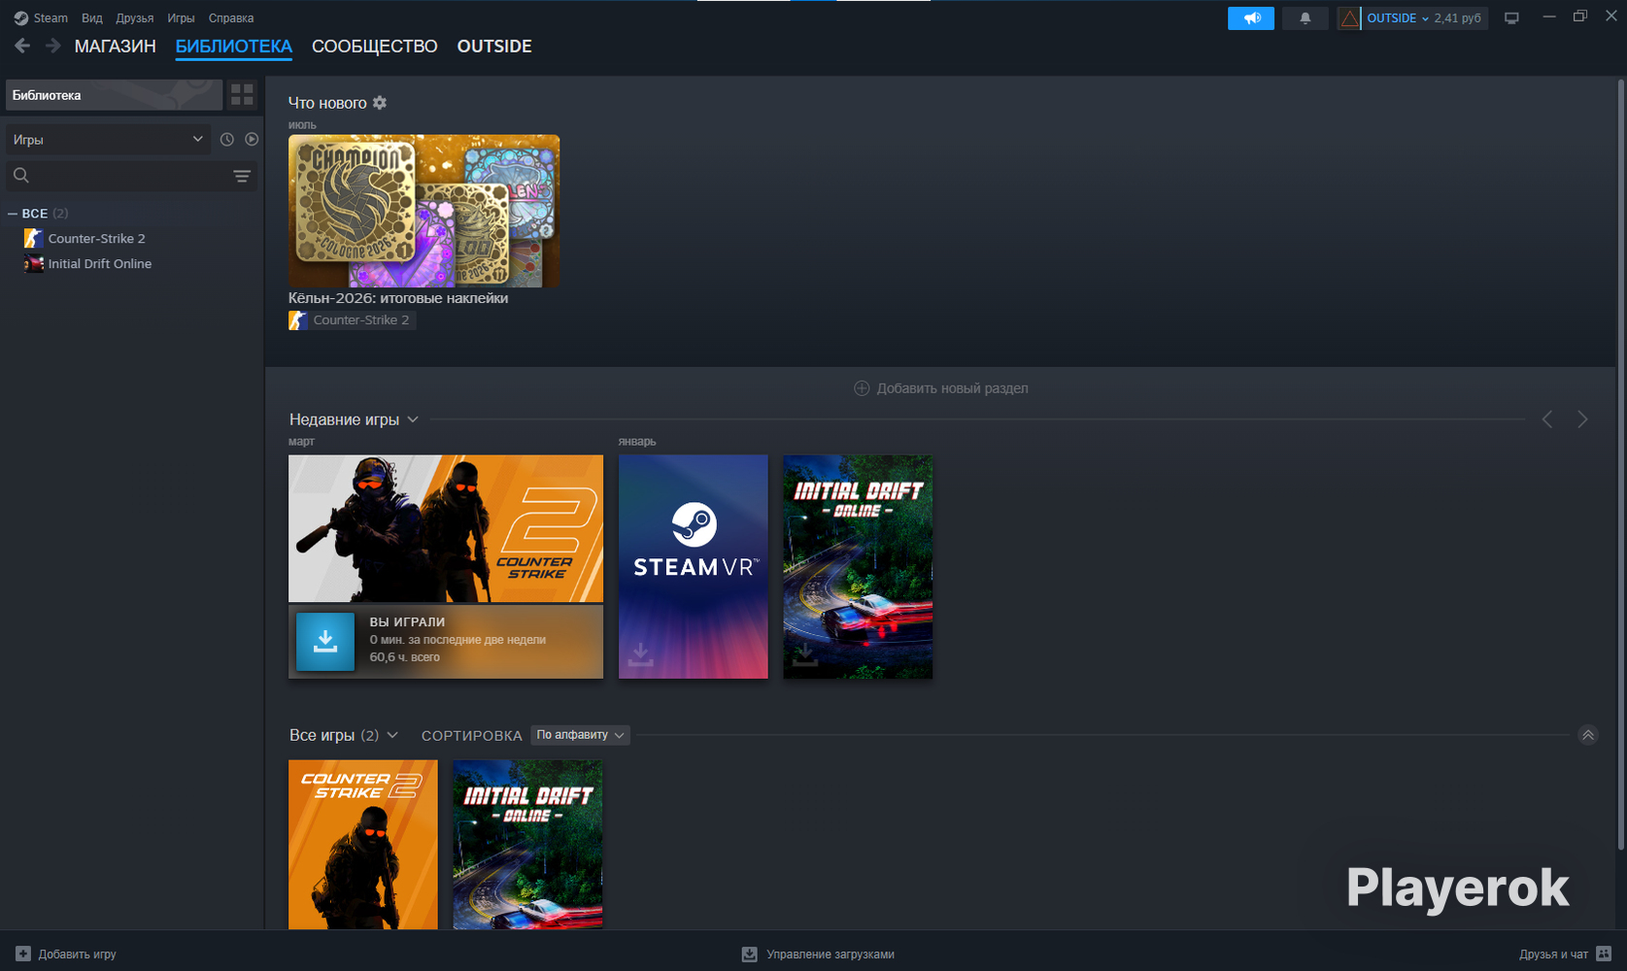1627x971 pixels.
Task: Open the Вид menu
Action: point(92,18)
